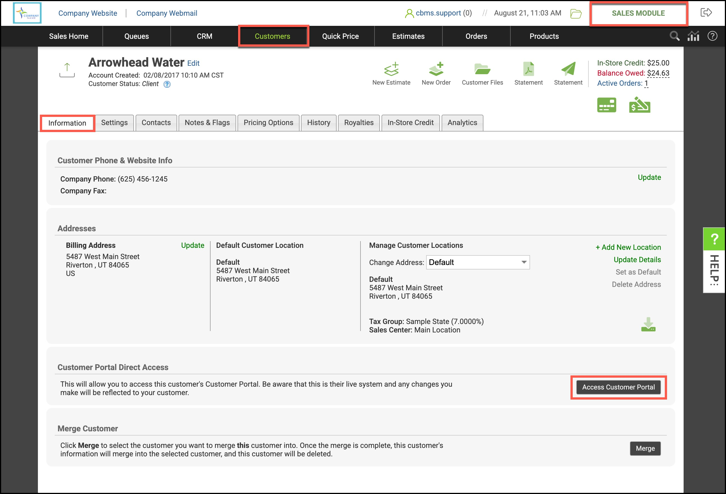
Task: Click the Merge button
Action: [x=645, y=448]
